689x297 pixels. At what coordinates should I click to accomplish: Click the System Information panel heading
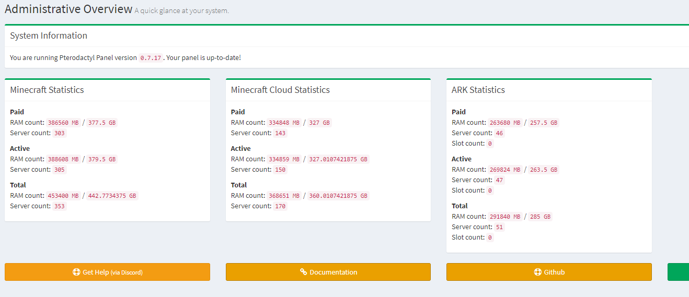(49, 35)
